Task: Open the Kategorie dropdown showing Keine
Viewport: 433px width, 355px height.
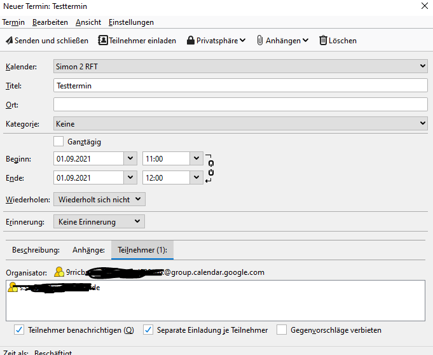Action: 240,123
